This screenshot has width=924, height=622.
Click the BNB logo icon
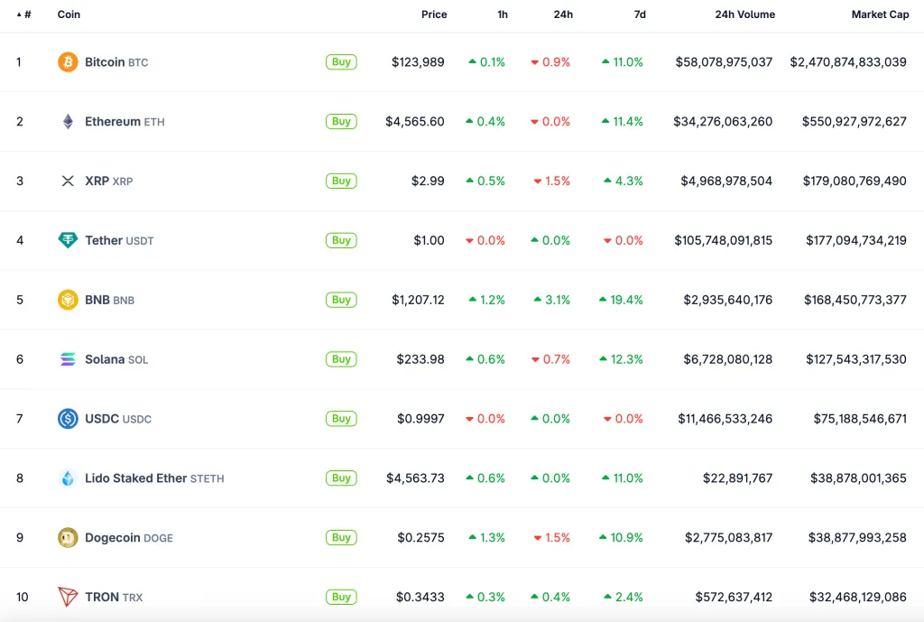[68, 300]
